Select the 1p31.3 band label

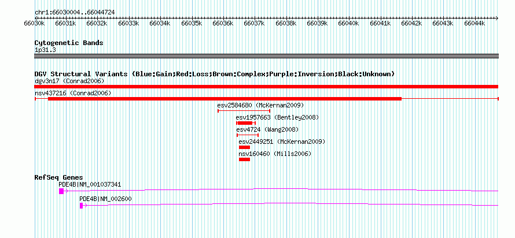coord(44,50)
